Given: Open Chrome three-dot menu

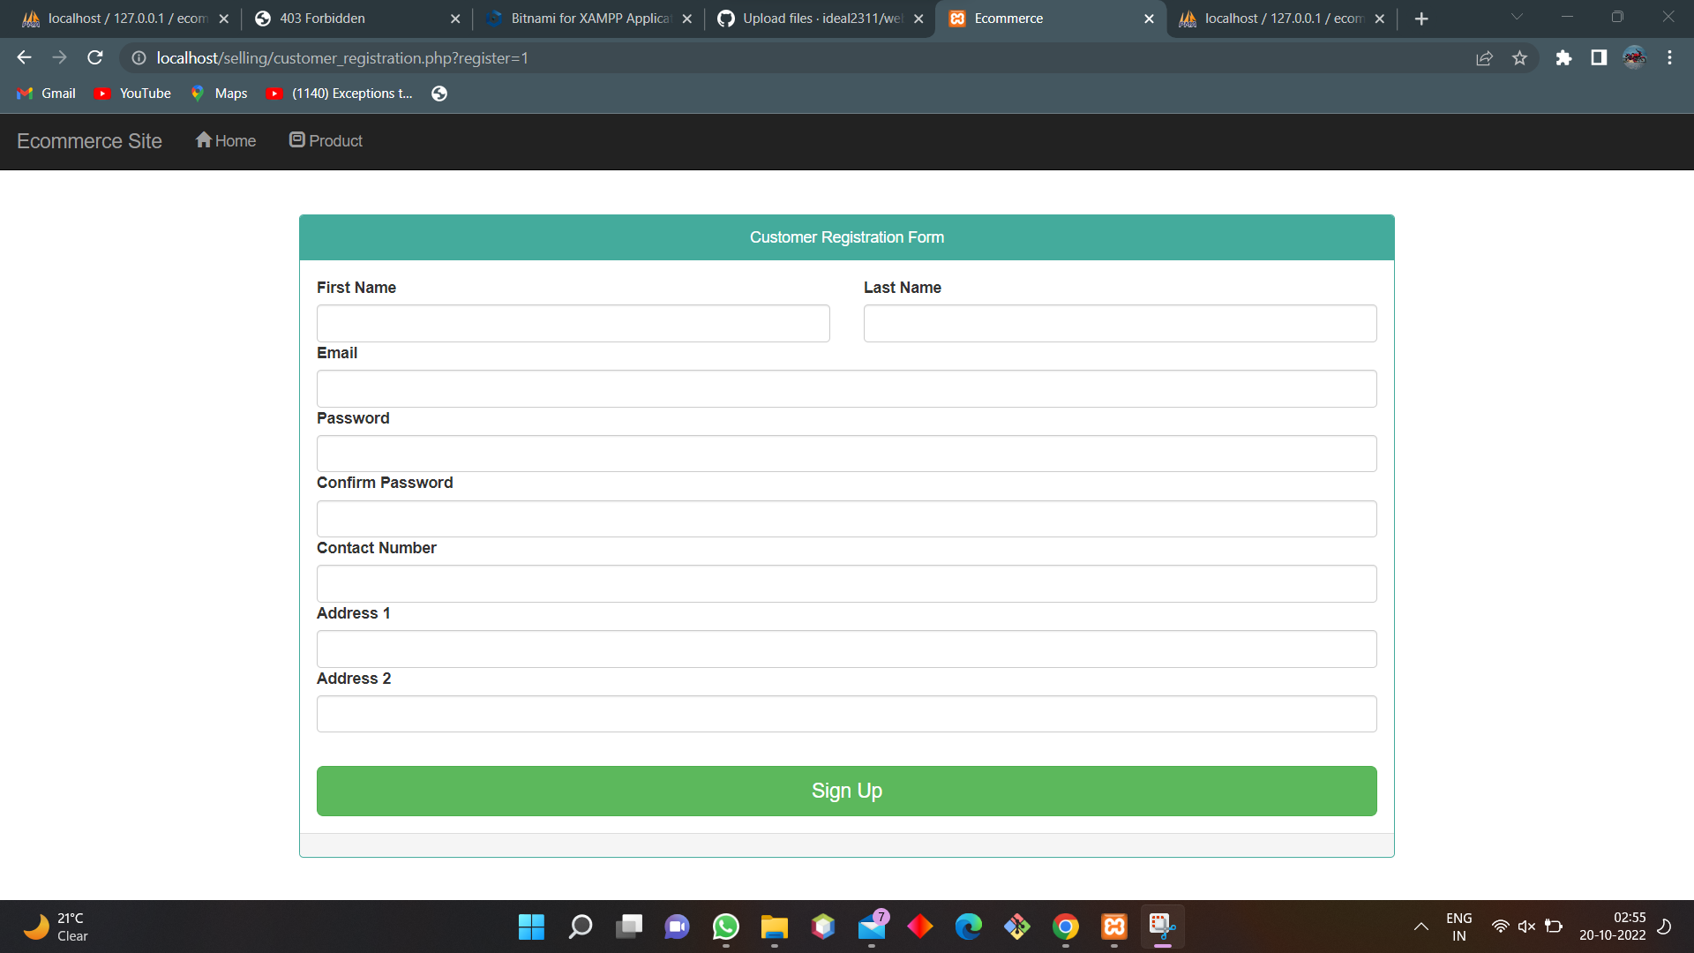Looking at the screenshot, I should pyautogui.click(x=1669, y=57).
